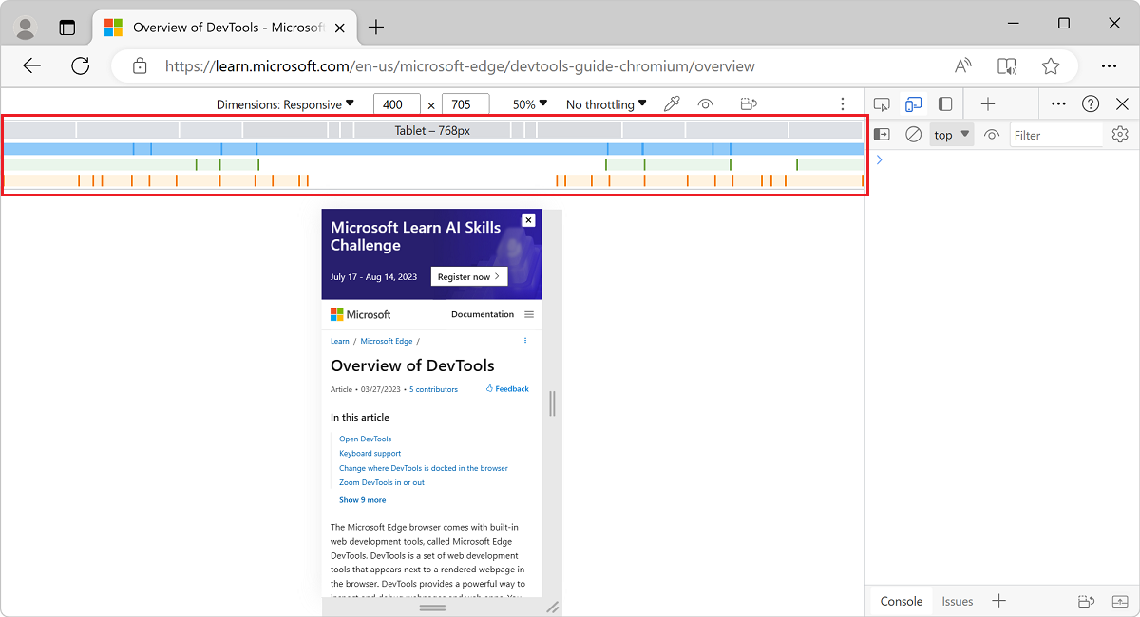
Task: Open the No throttling dropdown
Action: pyautogui.click(x=605, y=103)
